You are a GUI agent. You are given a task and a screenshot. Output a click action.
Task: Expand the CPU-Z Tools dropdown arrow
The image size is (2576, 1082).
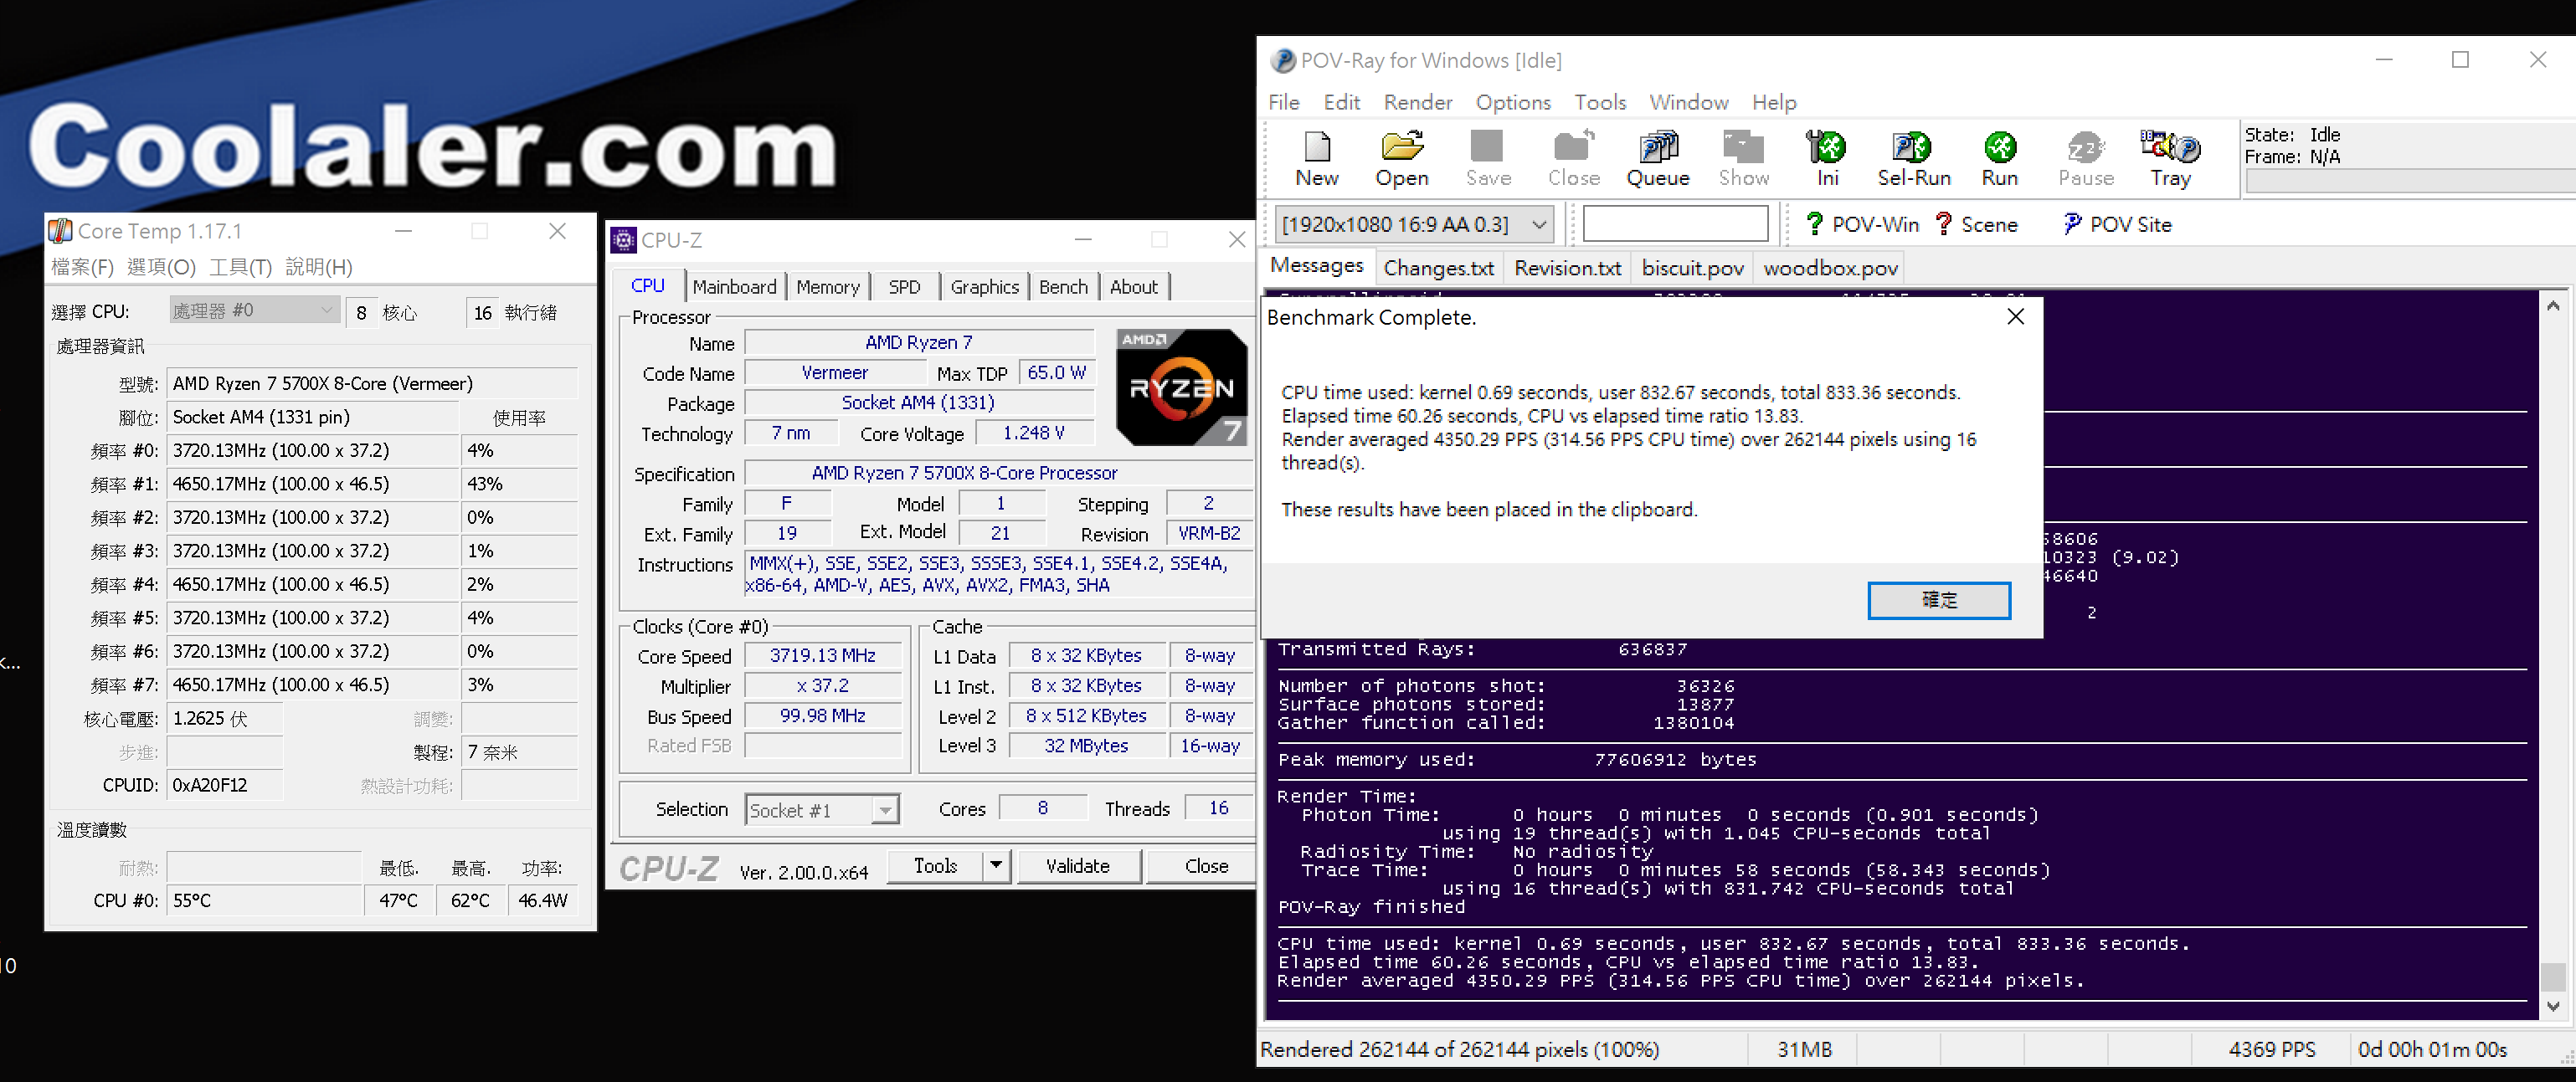pyautogui.click(x=996, y=866)
